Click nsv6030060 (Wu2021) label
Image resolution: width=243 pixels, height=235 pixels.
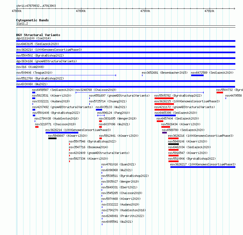(32, 84)
